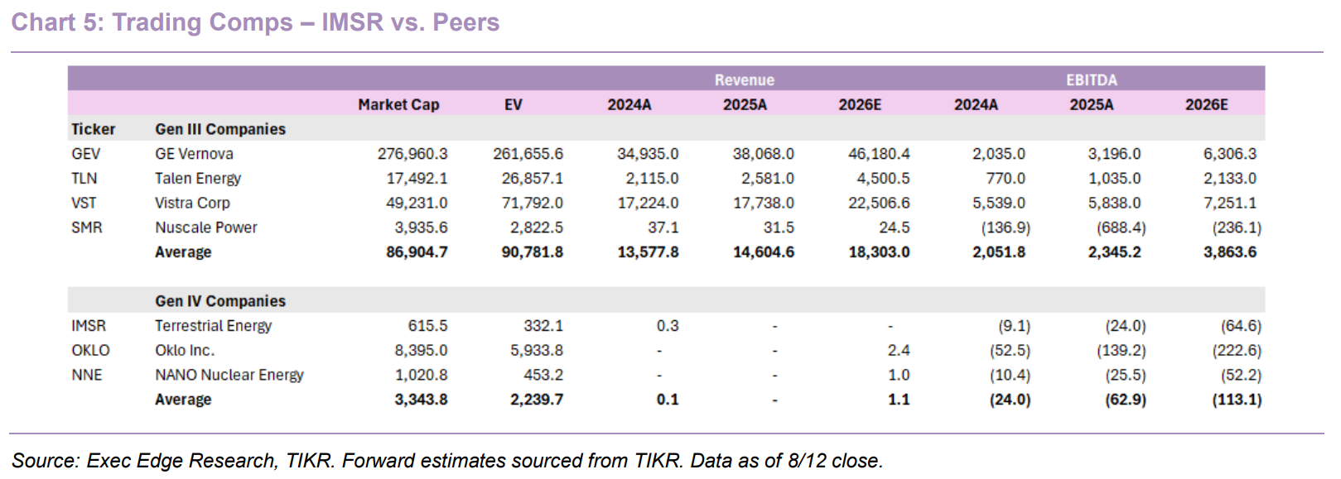The image size is (1341, 479).
Task: Click the chart title 'Chart 5: Trading Comps – IMSR vs. Peers'
Action: point(255,22)
